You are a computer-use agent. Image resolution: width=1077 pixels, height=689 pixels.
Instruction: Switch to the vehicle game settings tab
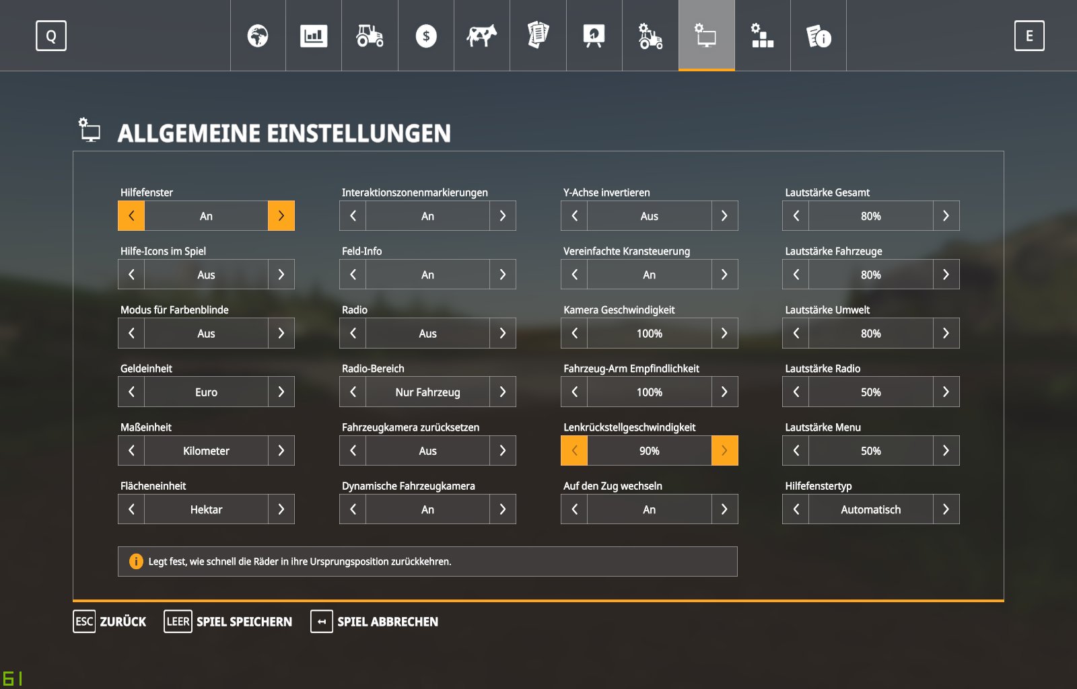click(x=650, y=36)
